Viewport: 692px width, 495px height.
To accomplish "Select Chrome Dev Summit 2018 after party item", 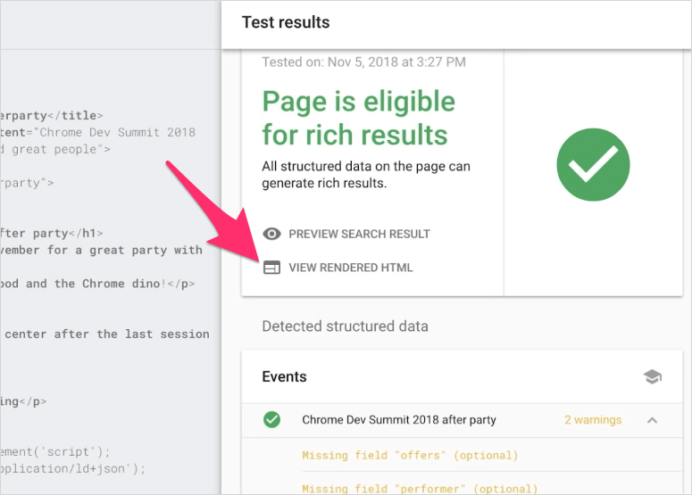I will tap(399, 419).
